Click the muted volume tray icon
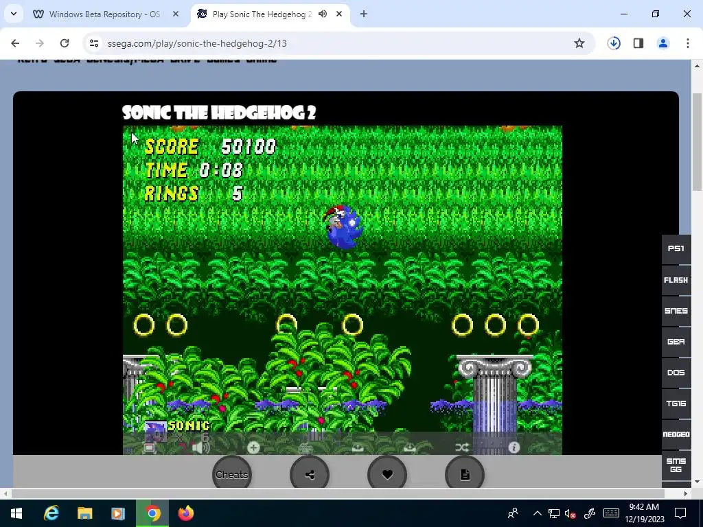Screen dimensions: 703x527 pos(571,513)
